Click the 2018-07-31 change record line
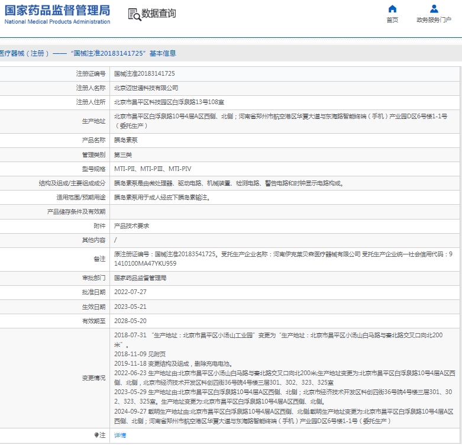 279,340
